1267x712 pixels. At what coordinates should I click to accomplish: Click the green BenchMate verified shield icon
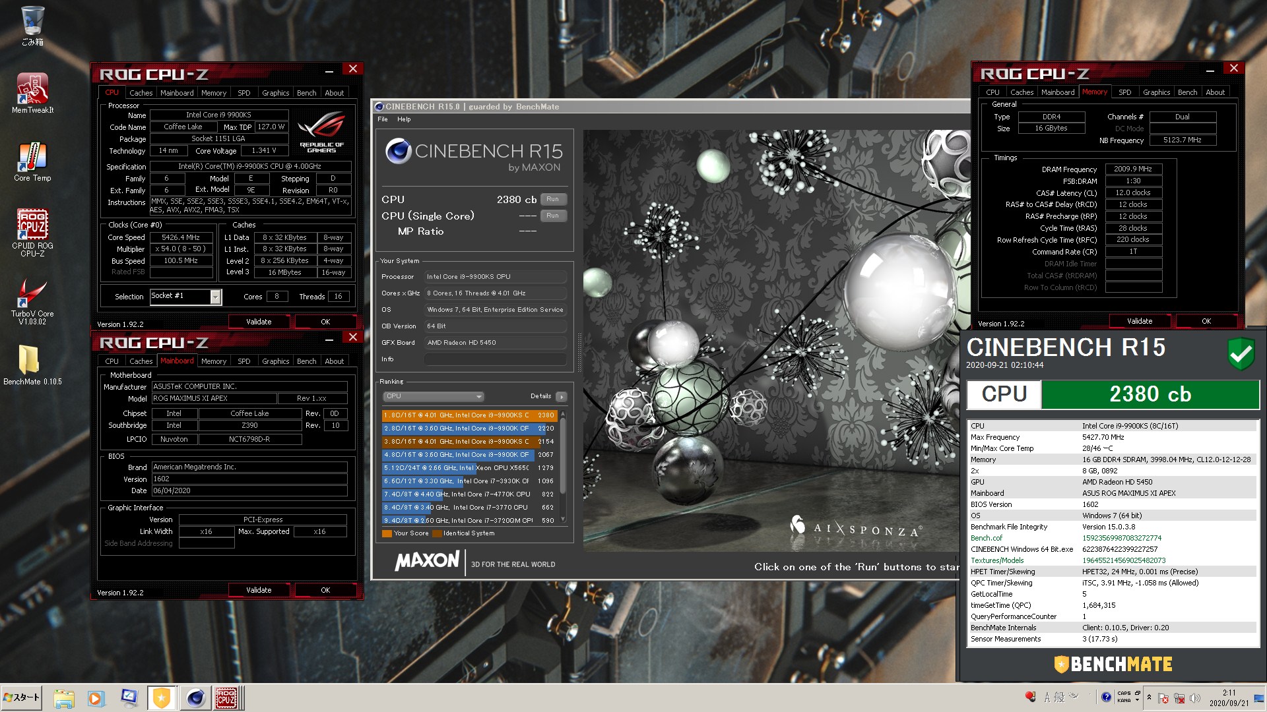[1241, 353]
